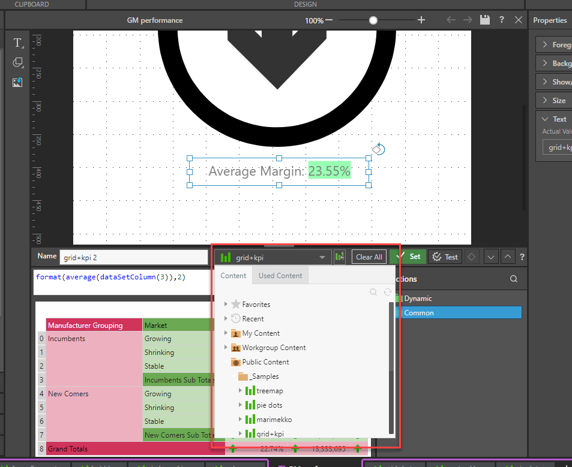Click the zoom in plus icon

pos(421,20)
